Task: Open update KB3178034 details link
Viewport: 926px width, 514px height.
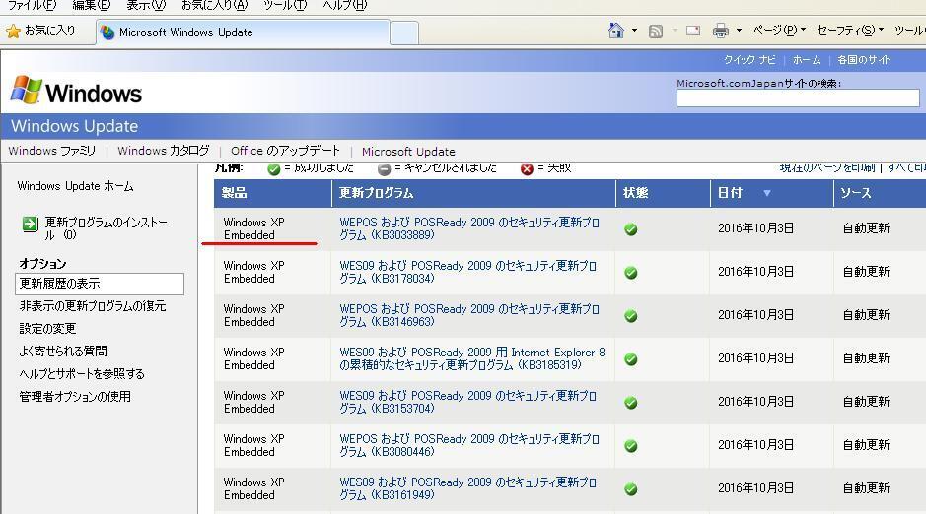Action: [467, 272]
